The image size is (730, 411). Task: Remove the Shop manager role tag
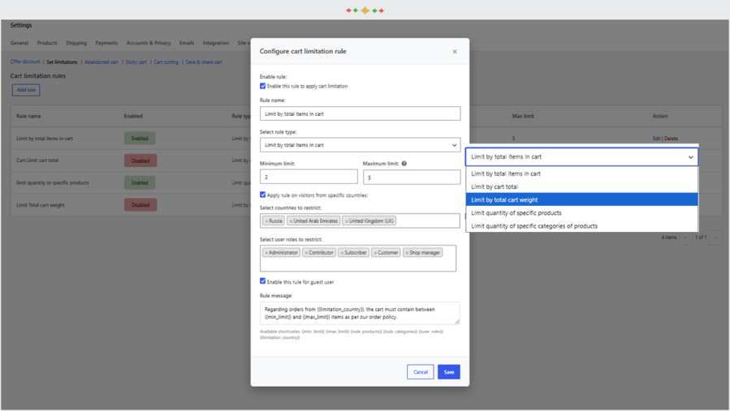407,253
